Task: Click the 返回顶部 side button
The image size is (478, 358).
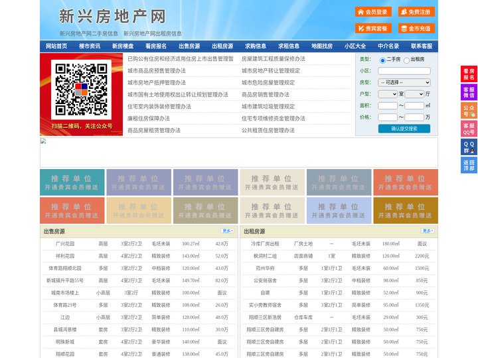Action: (469, 165)
